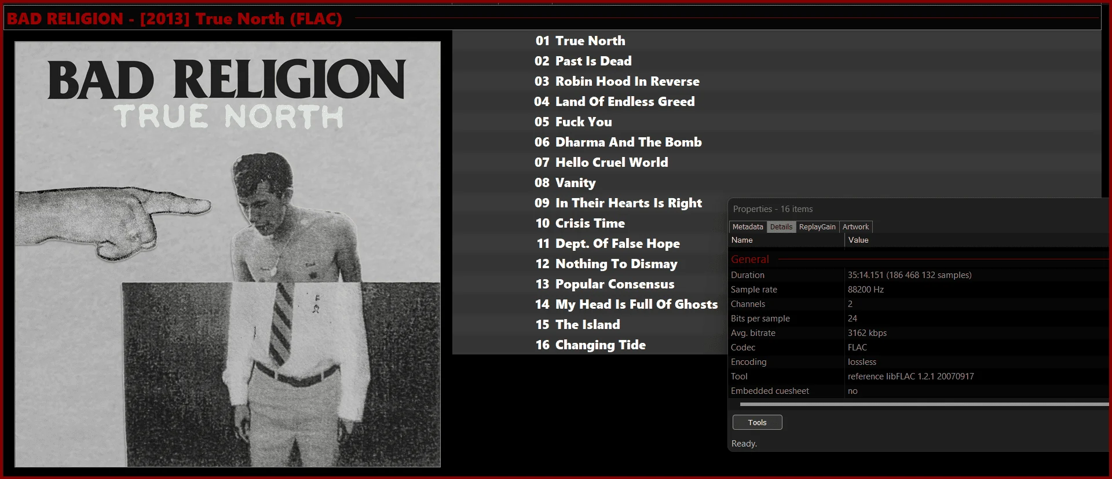The height and width of the screenshot is (479, 1112).
Task: Open the Artwork tab
Action: 855,227
